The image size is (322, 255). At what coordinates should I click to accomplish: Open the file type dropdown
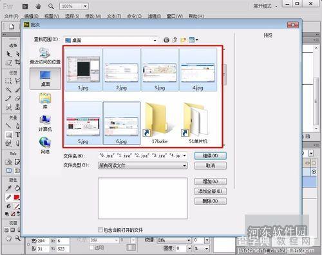[x=184, y=166]
